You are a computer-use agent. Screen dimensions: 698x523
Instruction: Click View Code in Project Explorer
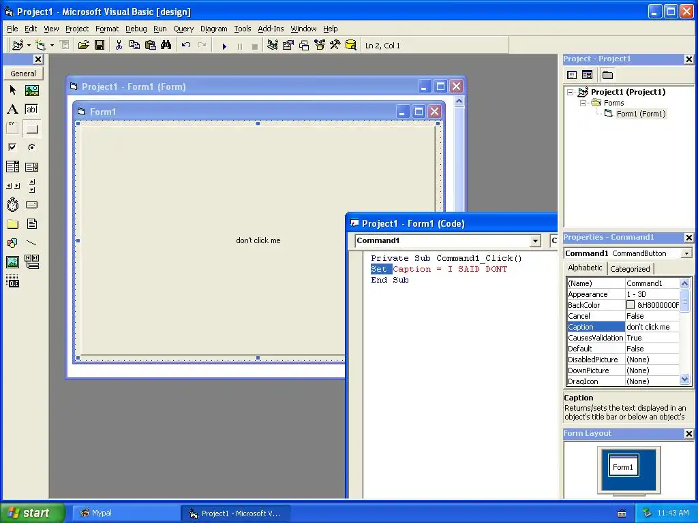point(572,75)
